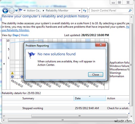Open the 'use Reliability Monitor' help link
This screenshot has width=135, height=124.
coord(15,30)
